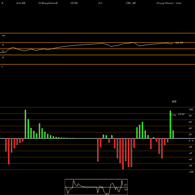
Task: Click the -60 label on MR axis
Action: point(190,160)
